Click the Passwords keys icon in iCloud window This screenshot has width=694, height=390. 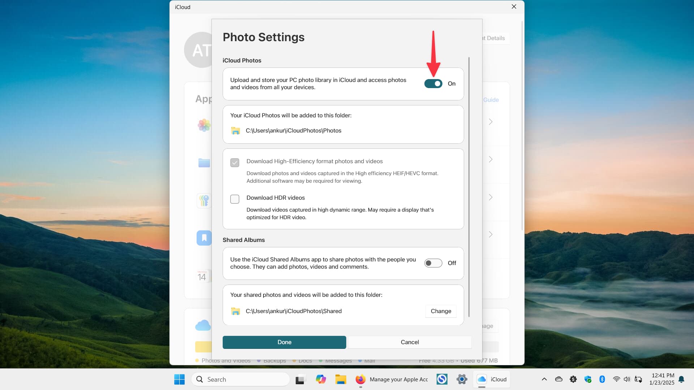tap(204, 200)
